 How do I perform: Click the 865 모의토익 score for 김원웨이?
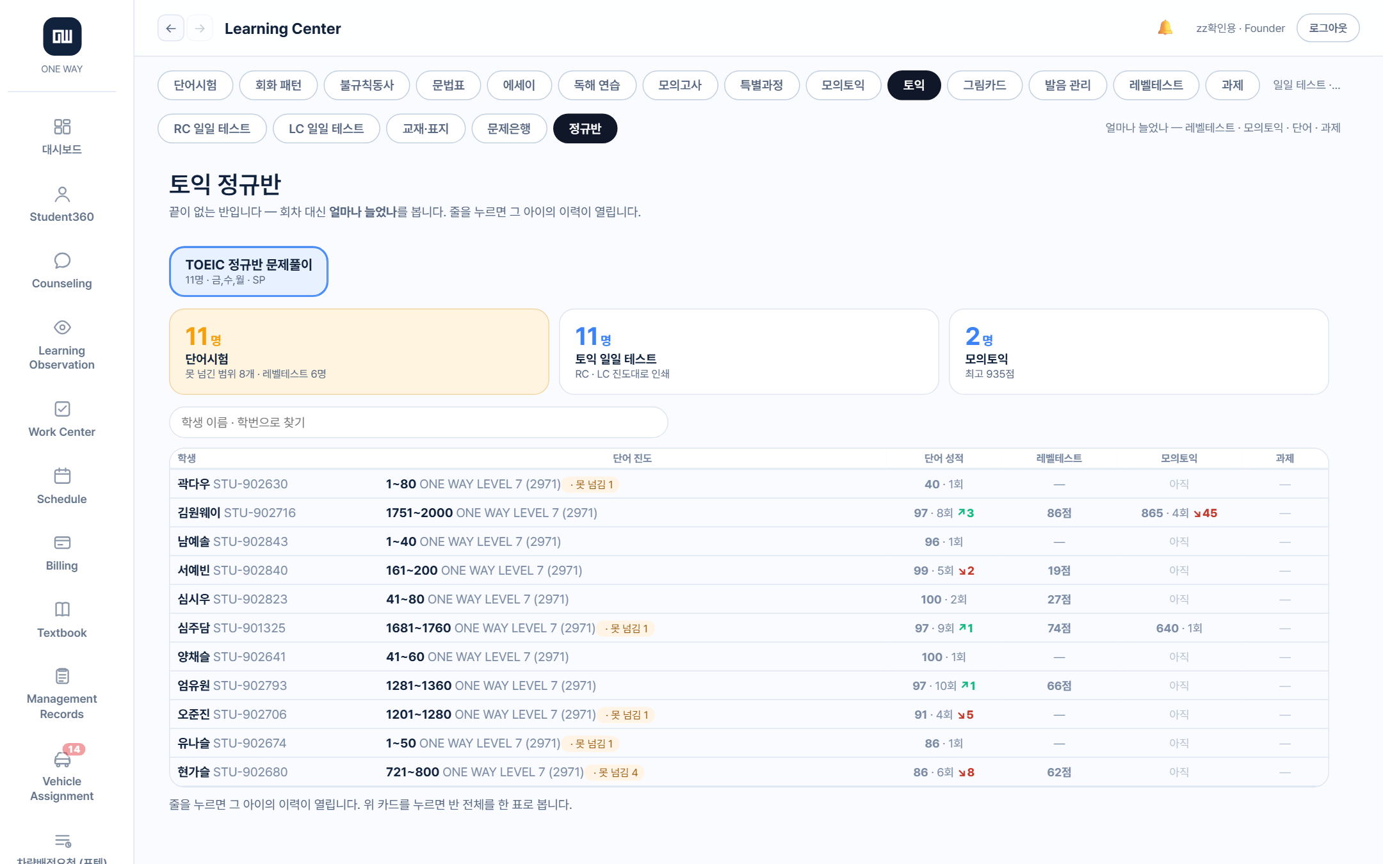click(1152, 513)
